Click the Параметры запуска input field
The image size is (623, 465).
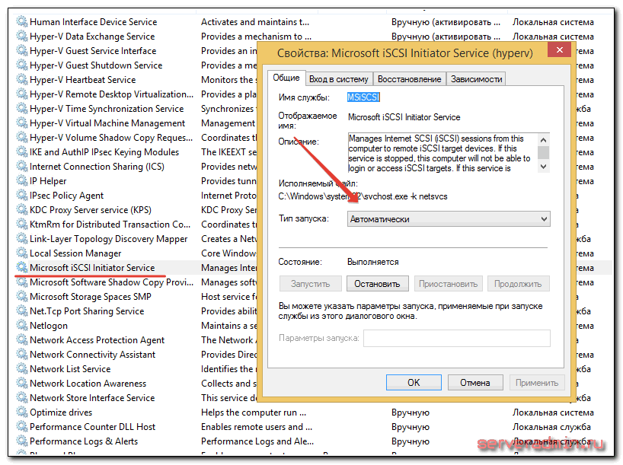tap(457, 338)
